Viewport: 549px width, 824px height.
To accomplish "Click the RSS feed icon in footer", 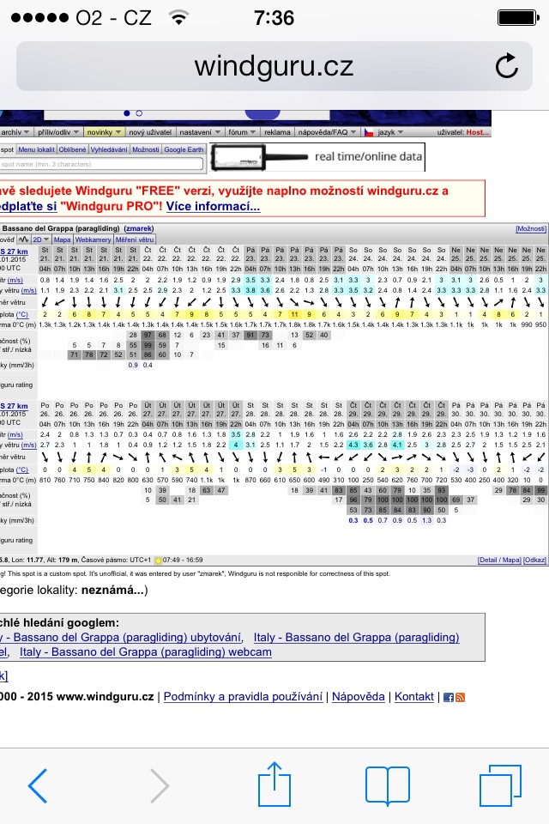I will [x=460, y=697].
